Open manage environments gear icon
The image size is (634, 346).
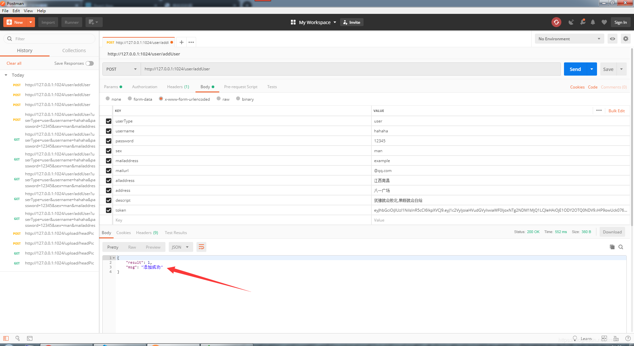click(626, 39)
